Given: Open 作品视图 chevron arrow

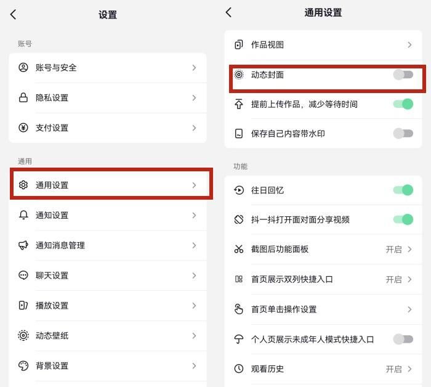Looking at the screenshot, I should click(x=409, y=45).
